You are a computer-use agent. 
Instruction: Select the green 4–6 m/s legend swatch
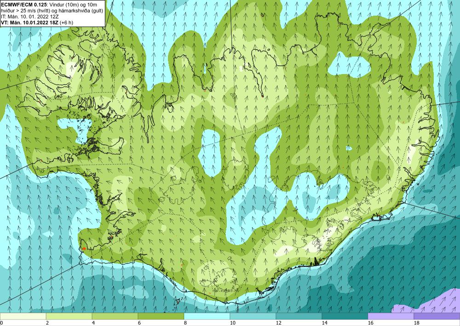point(115,316)
